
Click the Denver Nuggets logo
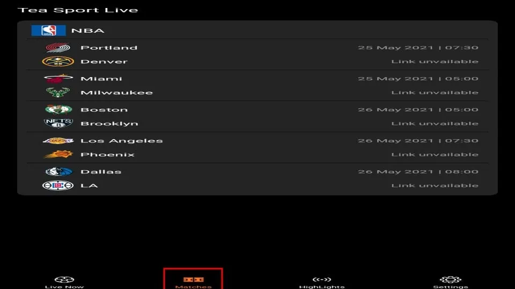click(x=58, y=61)
